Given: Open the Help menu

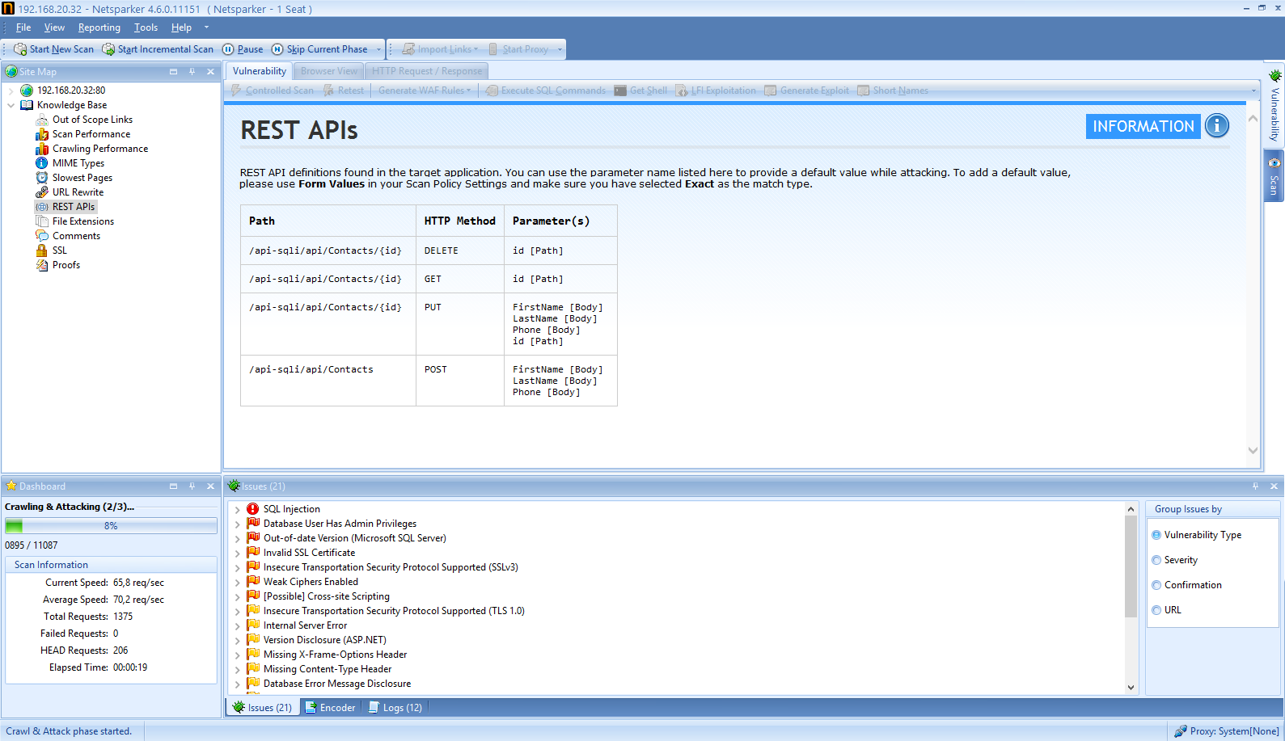Looking at the screenshot, I should click(181, 27).
